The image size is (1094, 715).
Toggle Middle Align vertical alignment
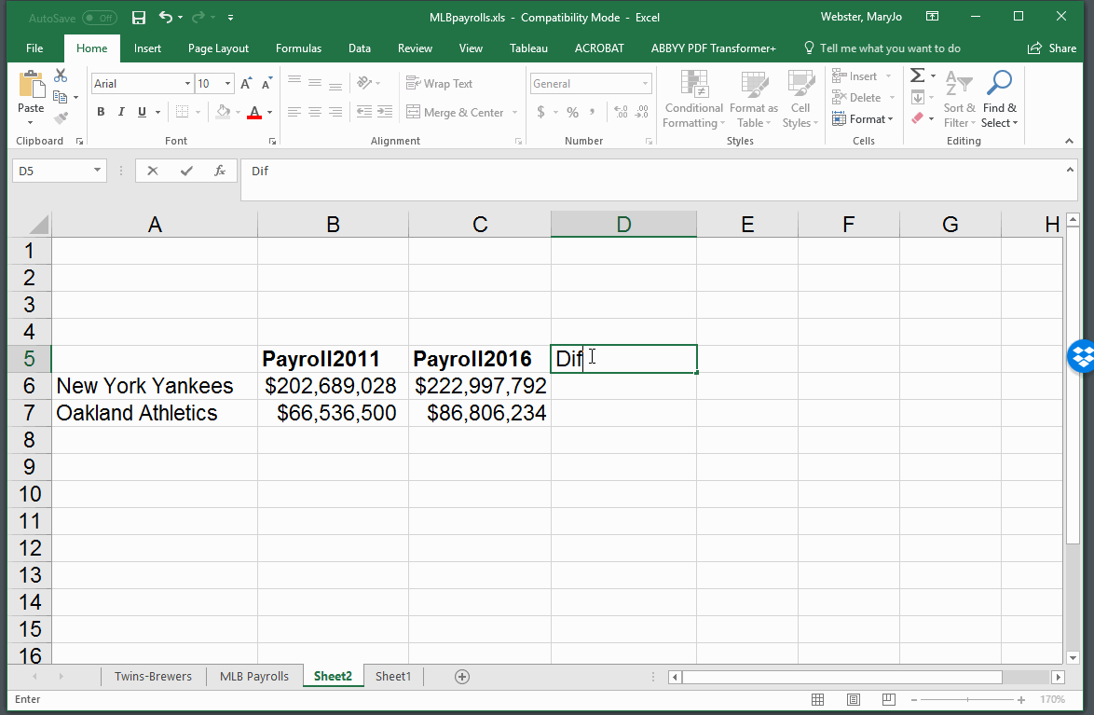click(x=315, y=83)
